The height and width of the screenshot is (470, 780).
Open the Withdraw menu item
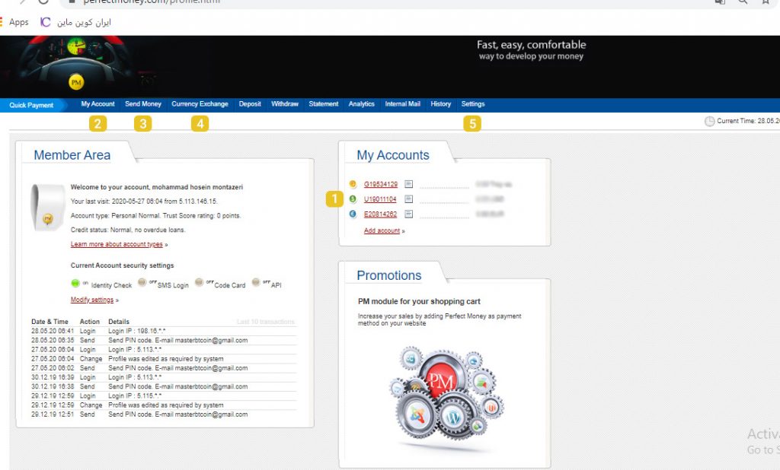coord(285,104)
